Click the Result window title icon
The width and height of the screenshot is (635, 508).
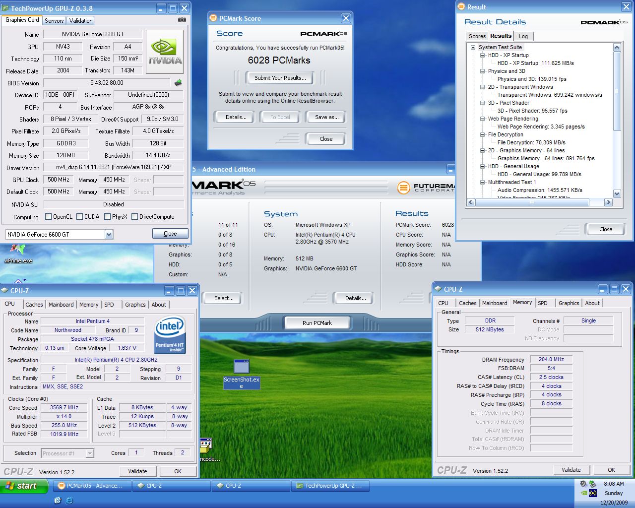click(x=462, y=7)
